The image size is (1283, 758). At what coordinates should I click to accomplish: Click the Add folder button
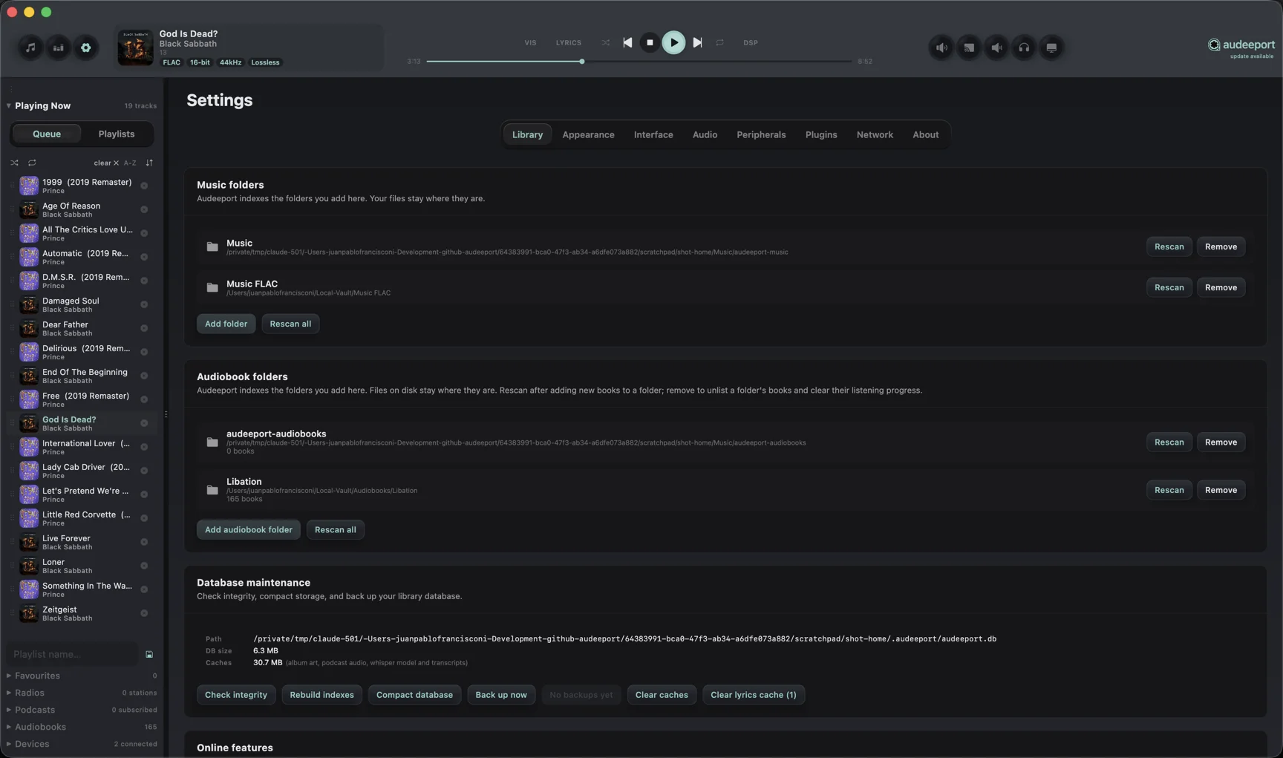226,324
